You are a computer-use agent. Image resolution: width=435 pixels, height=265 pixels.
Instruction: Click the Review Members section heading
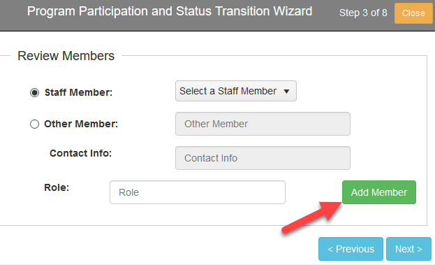click(66, 56)
